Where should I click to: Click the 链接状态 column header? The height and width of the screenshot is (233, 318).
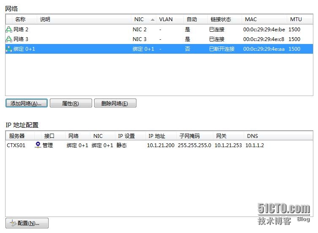click(225, 19)
